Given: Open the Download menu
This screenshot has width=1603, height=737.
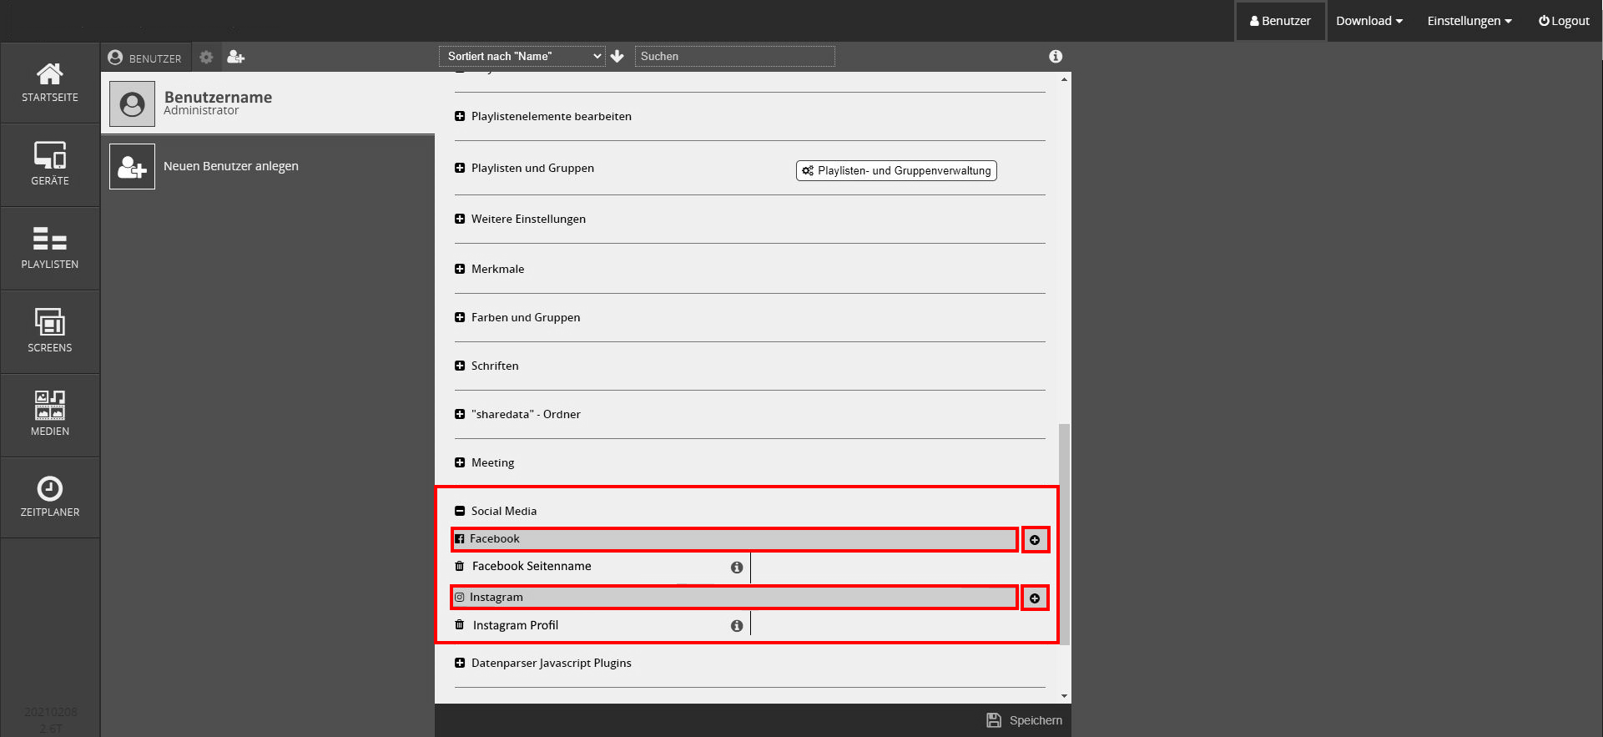Looking at the screenshot, I should point(1369,21).
